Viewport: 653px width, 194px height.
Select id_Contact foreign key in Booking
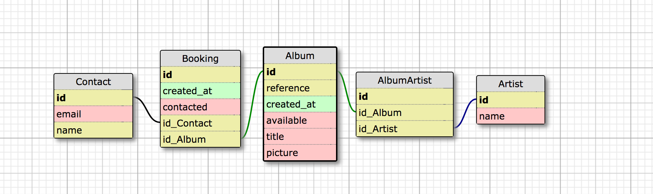[200, 123]
